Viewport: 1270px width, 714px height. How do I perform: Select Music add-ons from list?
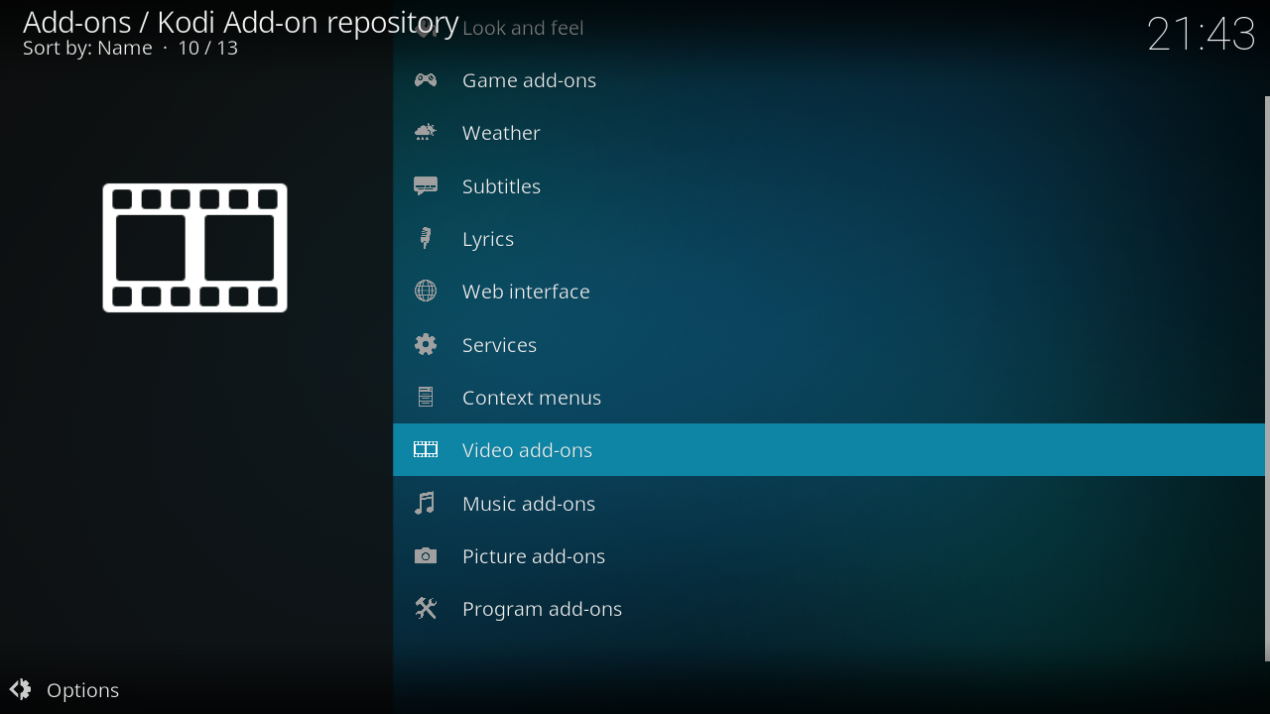(528, 504)
